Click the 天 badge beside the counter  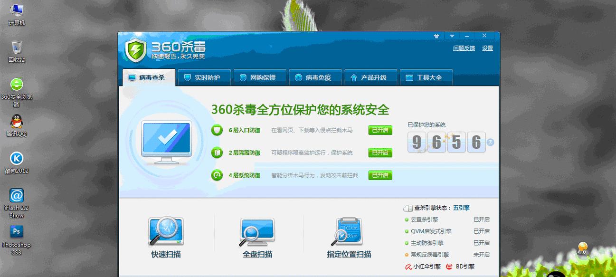point(491,142)
